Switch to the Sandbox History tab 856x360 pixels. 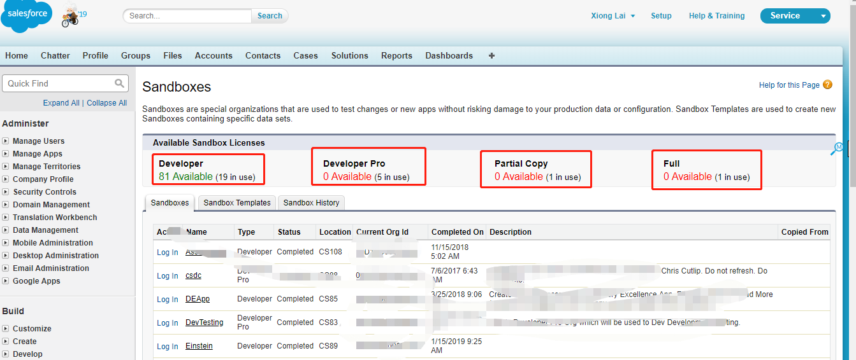(312, 203)
